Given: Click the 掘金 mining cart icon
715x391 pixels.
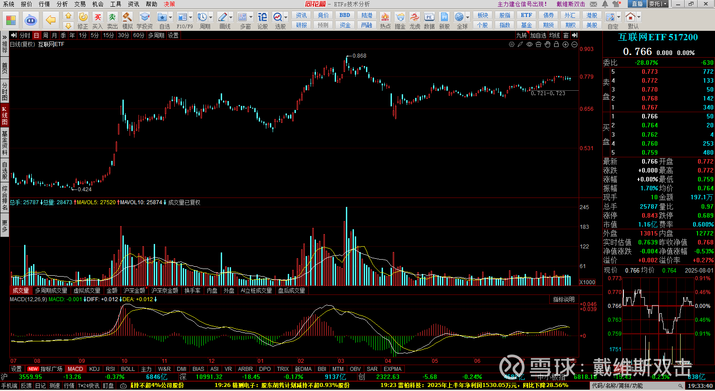Looking at the screenshot, I should [x=400, y=17].
